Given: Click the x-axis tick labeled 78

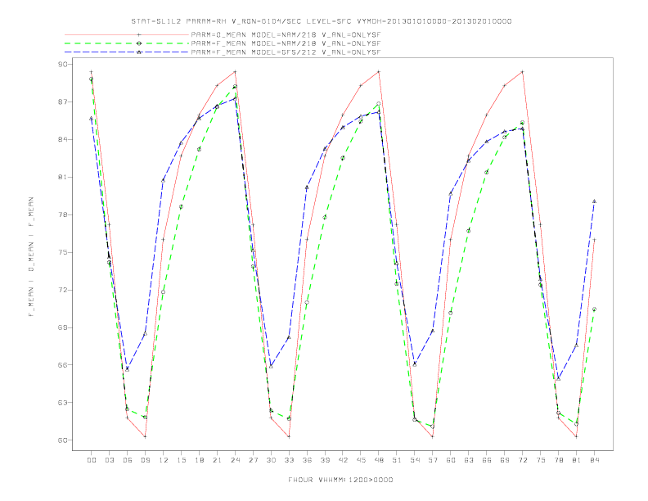Looking at the screenshot, I should point(558,460).
